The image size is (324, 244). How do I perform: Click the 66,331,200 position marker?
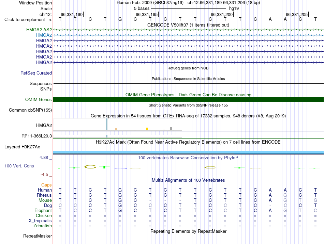pyautogui.click(x=222, y=14)
